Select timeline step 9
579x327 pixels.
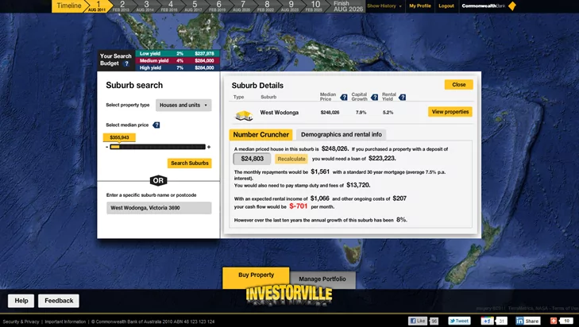click(x=291, y=6)
